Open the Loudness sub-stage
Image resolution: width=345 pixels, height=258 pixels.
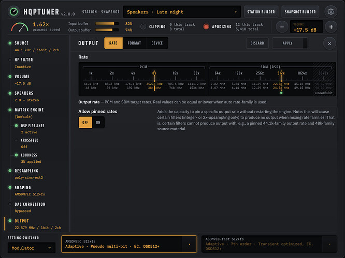tap(29, 155)
